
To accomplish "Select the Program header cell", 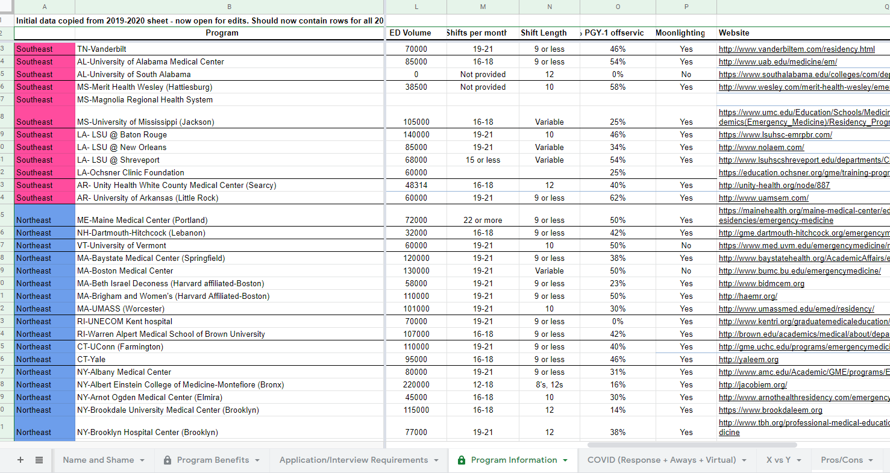I will (x=230, y=33).
